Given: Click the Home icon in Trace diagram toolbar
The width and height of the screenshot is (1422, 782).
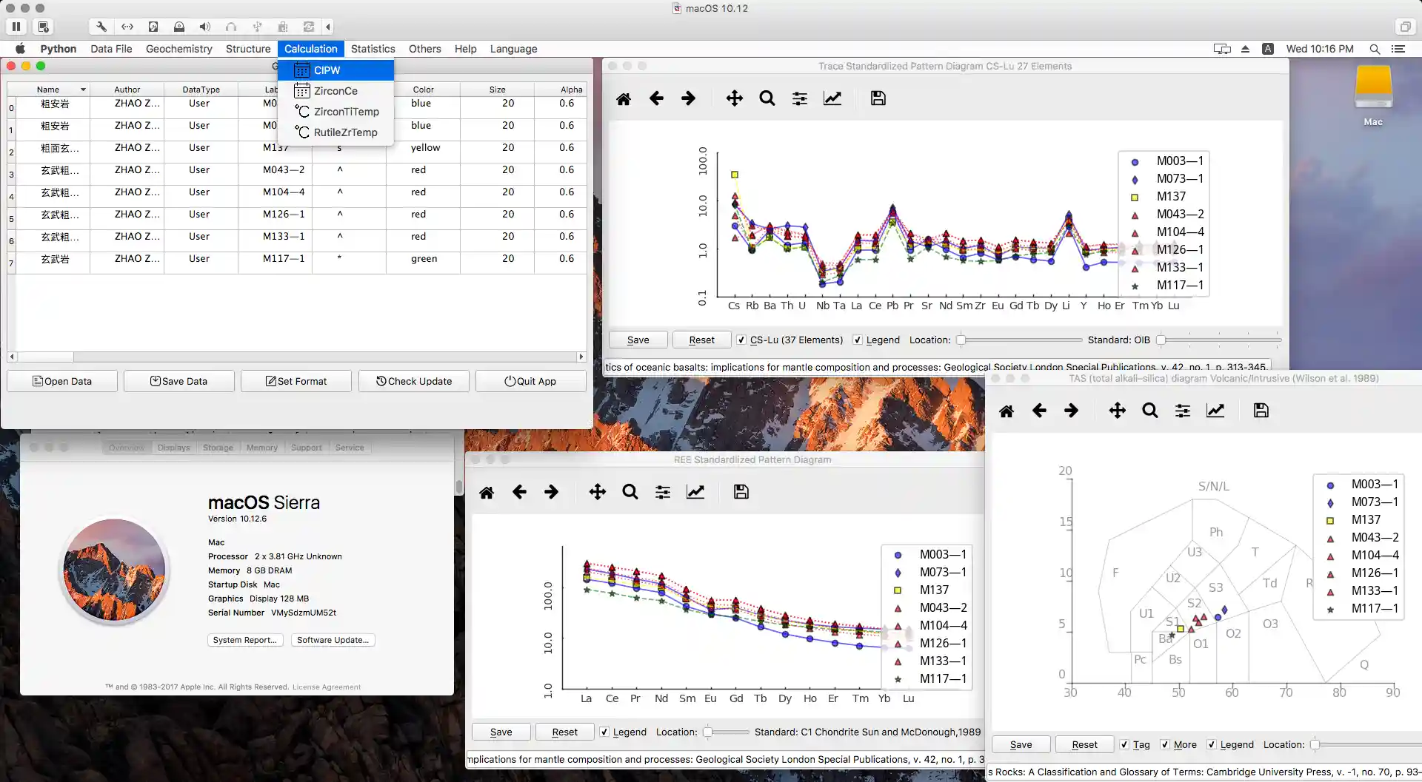Looking at the screenshot, I should click(x=624, y=98).
